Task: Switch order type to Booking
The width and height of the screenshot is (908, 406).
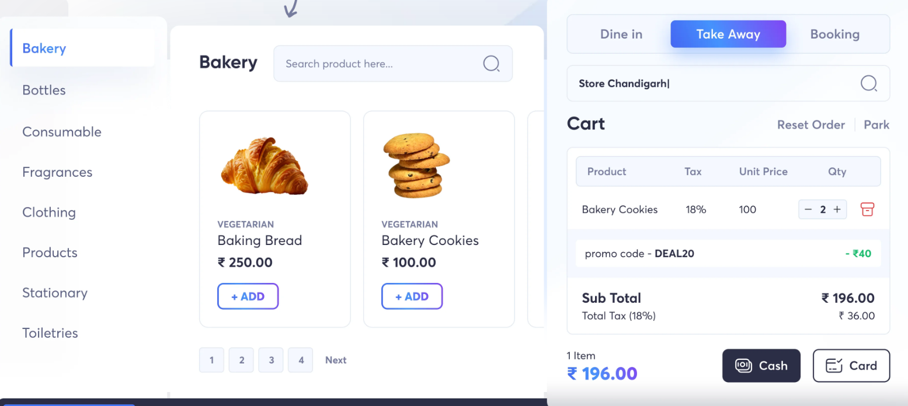Action: pyautogui.click(x=834, y=34)
